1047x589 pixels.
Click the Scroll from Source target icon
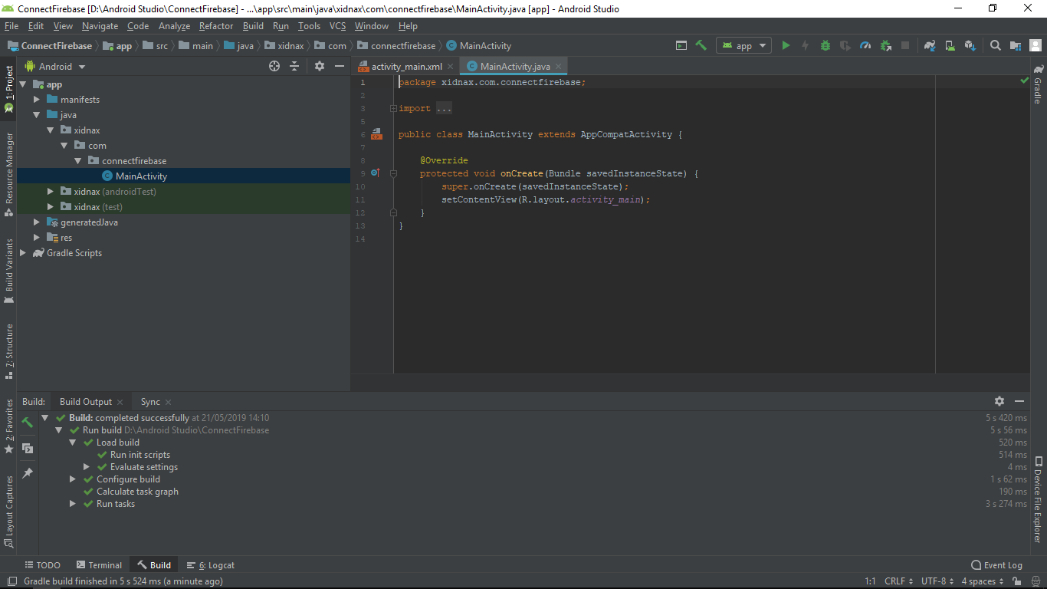274,66
